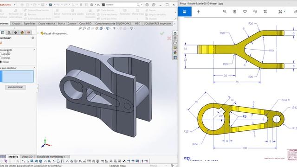Screen dimensions: 297x167
Task: Click the print icon in SolidWorks toolbar
Action: (x=51, y=5)
